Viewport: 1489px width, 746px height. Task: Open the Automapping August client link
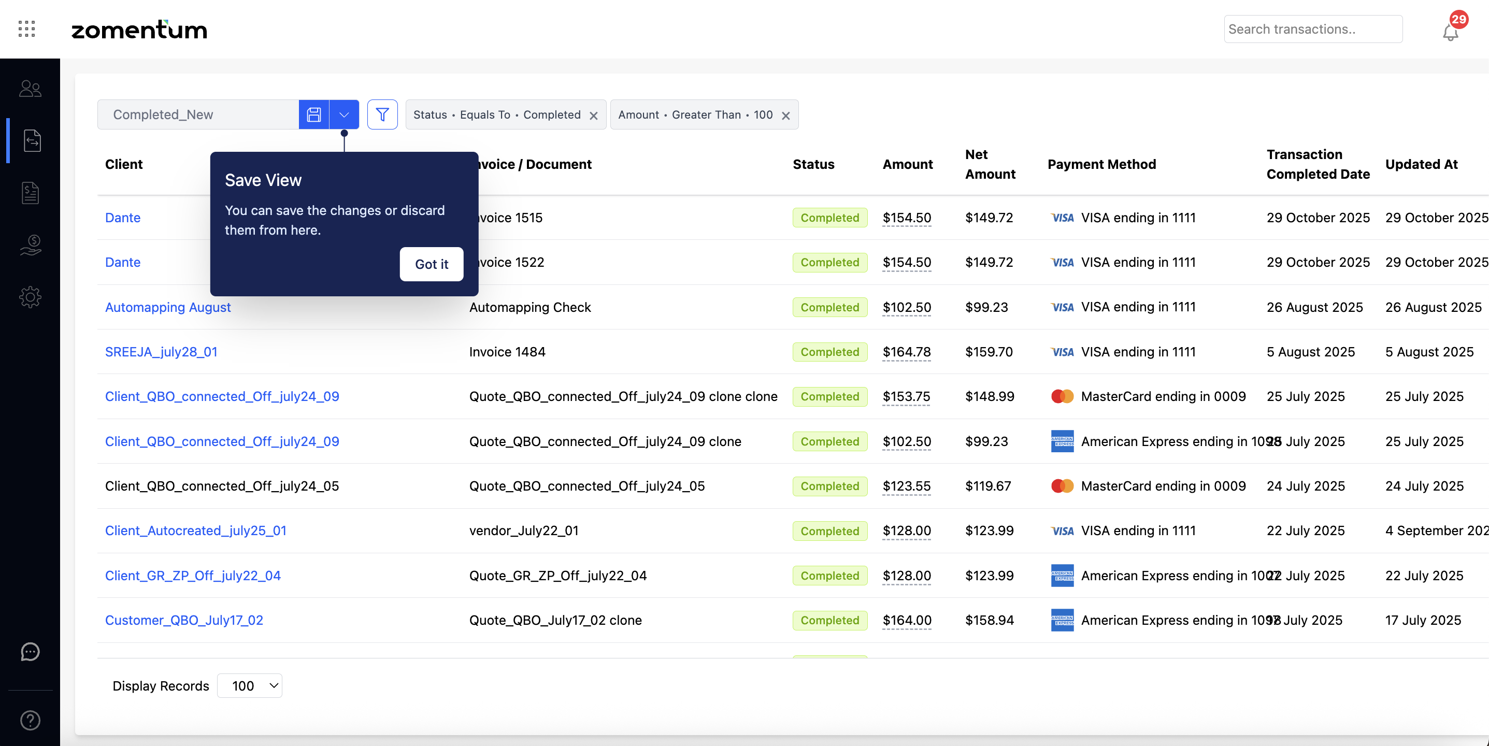click(168, 307)
